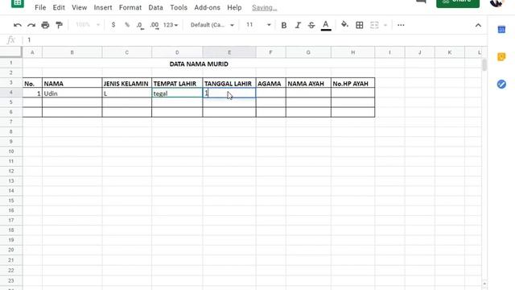Click the Undo arrow icon
This screenshot has height=290, width=515.
18,25
